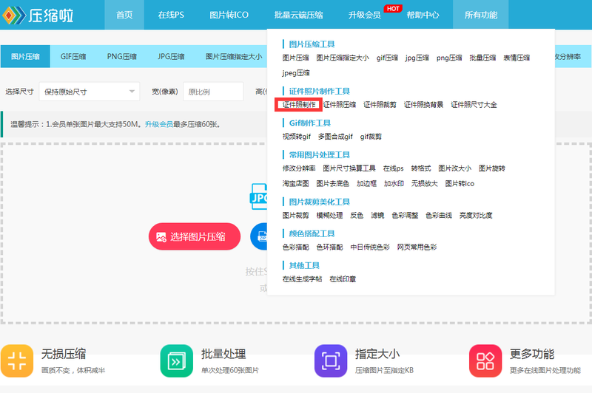The width and height of the screenshot is (592, 393).
Task: Go to 首页 in top navigation
Action: point(124,15)
